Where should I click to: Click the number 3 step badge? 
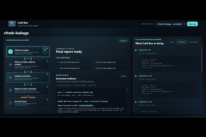(10, 52)
